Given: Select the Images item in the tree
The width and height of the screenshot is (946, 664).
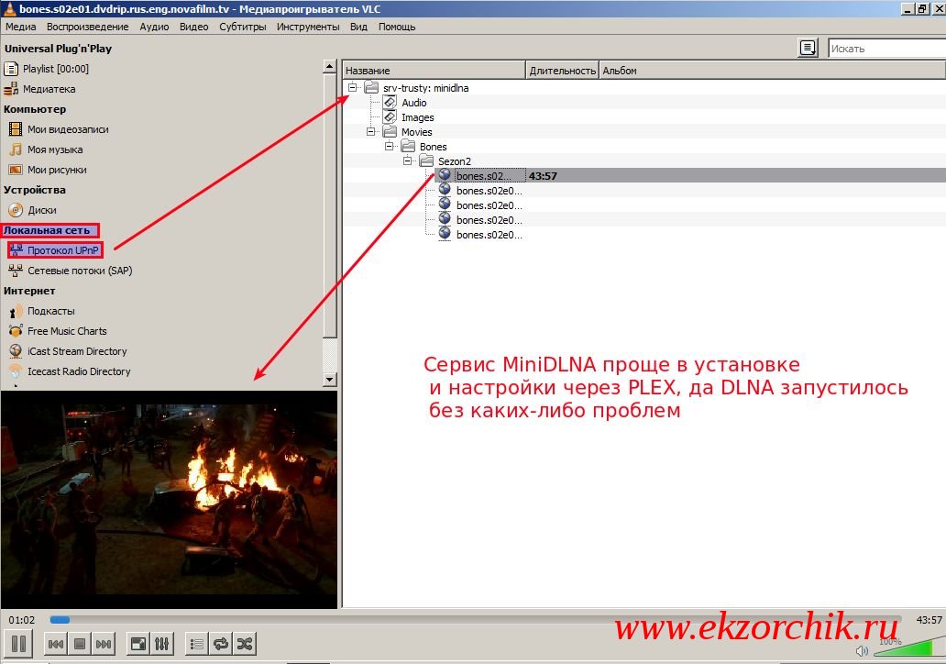Looking at the screenshot, I should [x=417, y=117].
